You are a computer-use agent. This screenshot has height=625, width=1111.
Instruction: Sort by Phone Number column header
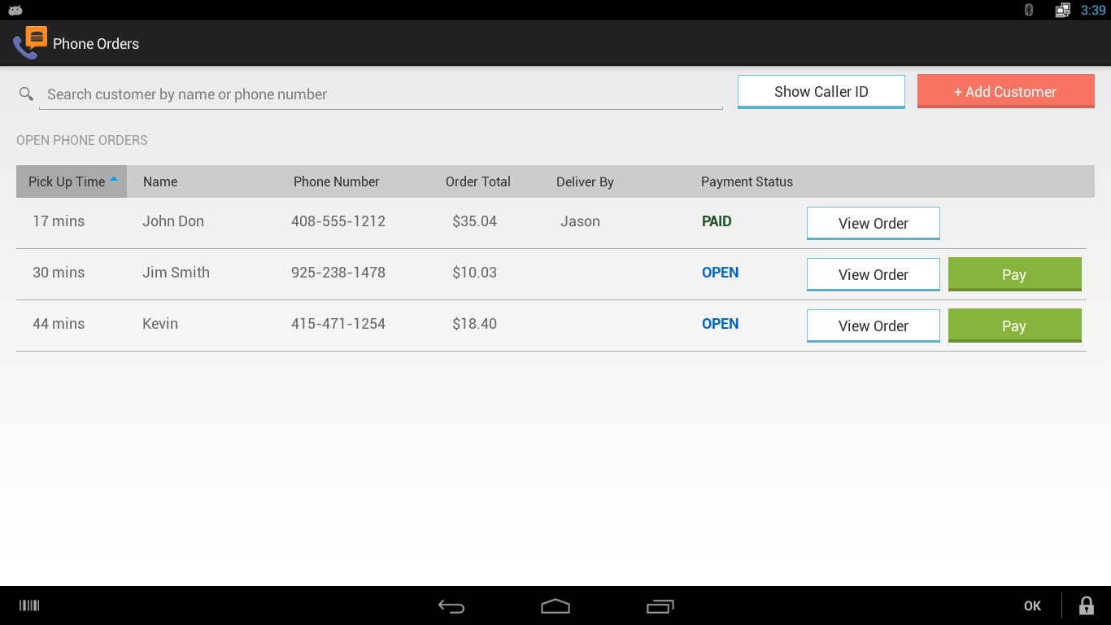click(337, 181)
